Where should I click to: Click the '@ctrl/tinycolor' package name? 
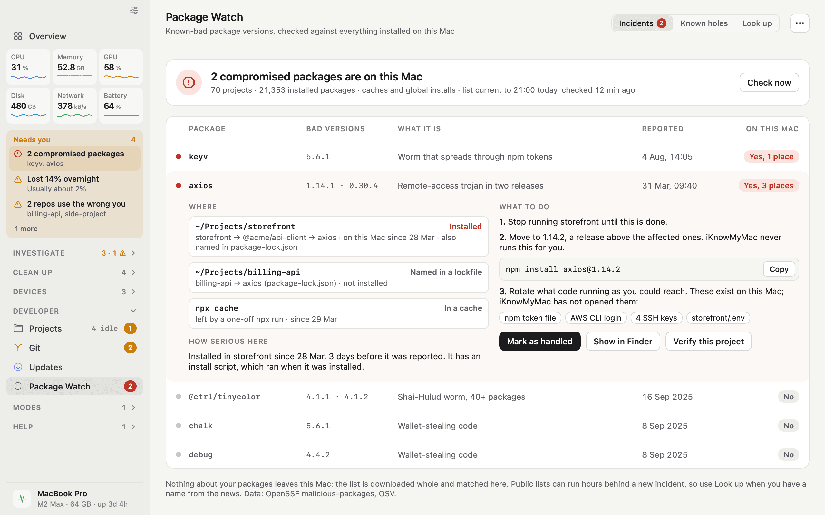[x=225, y=397]
